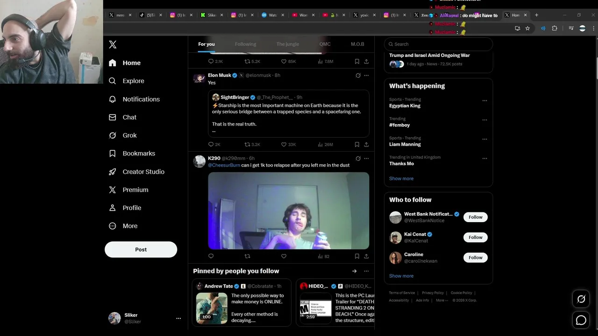Click Show more under Who to follow
Viewport: 598px width, 336px height.
point(401,276)
